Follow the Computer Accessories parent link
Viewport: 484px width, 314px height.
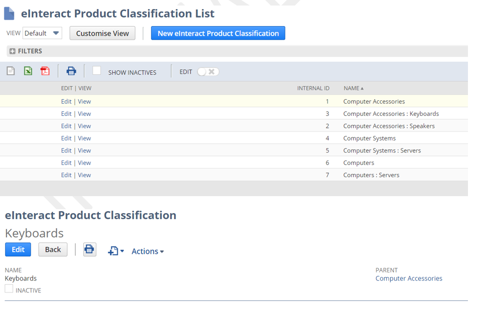coord(408,278)
